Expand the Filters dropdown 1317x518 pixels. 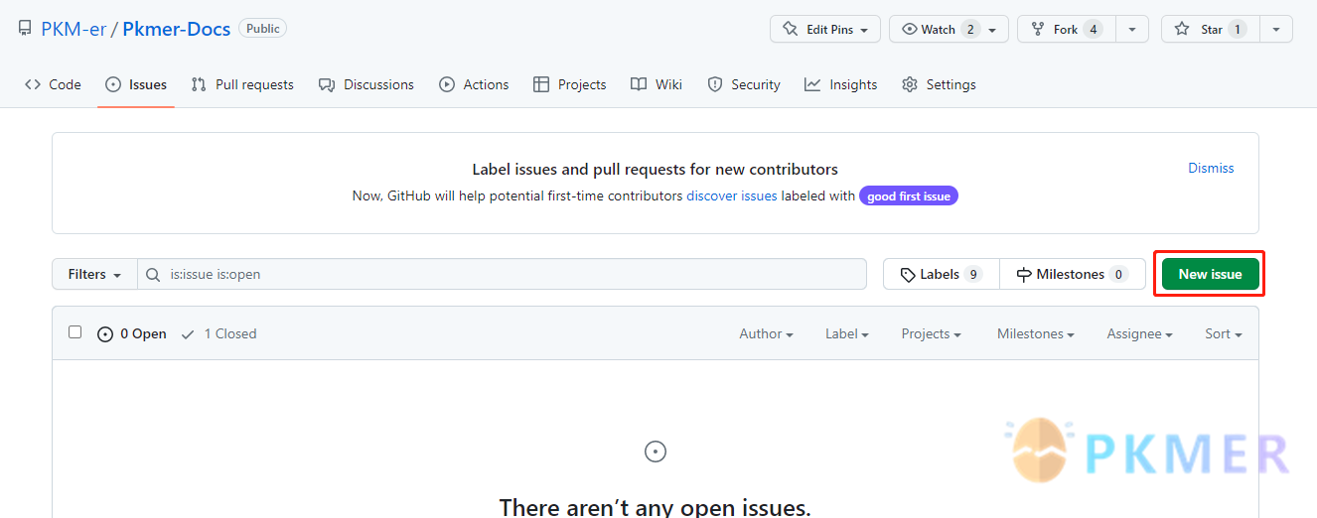(x=94, y=275)
